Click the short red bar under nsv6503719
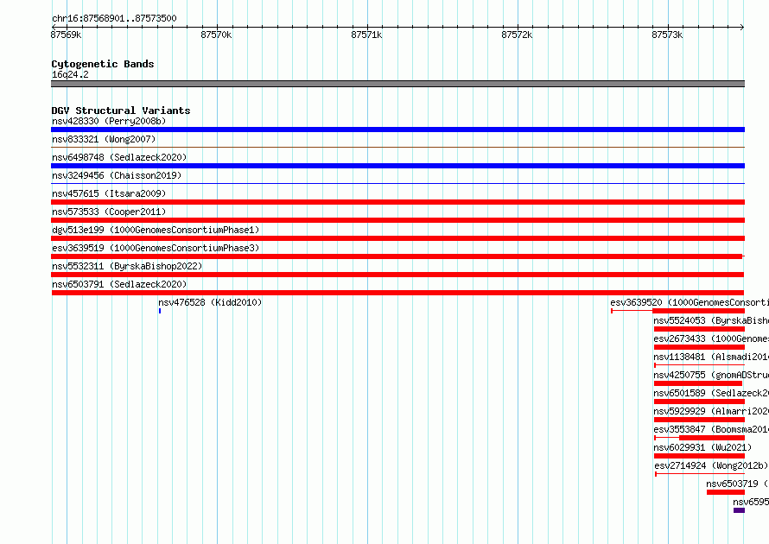Viewport: 769px width, 544px height. pos(726,492)
